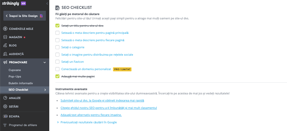
Task: Click the Blog pen icon
Action: tap(5, 46)
